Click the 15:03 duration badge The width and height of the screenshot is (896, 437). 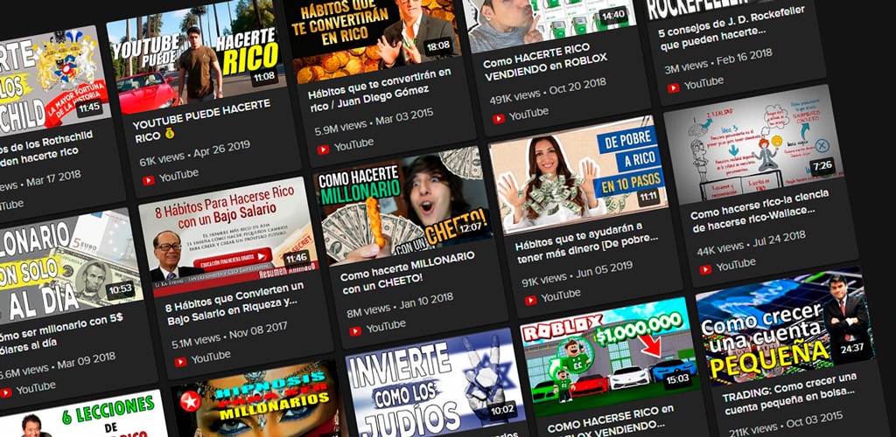(x=677, y=378)
